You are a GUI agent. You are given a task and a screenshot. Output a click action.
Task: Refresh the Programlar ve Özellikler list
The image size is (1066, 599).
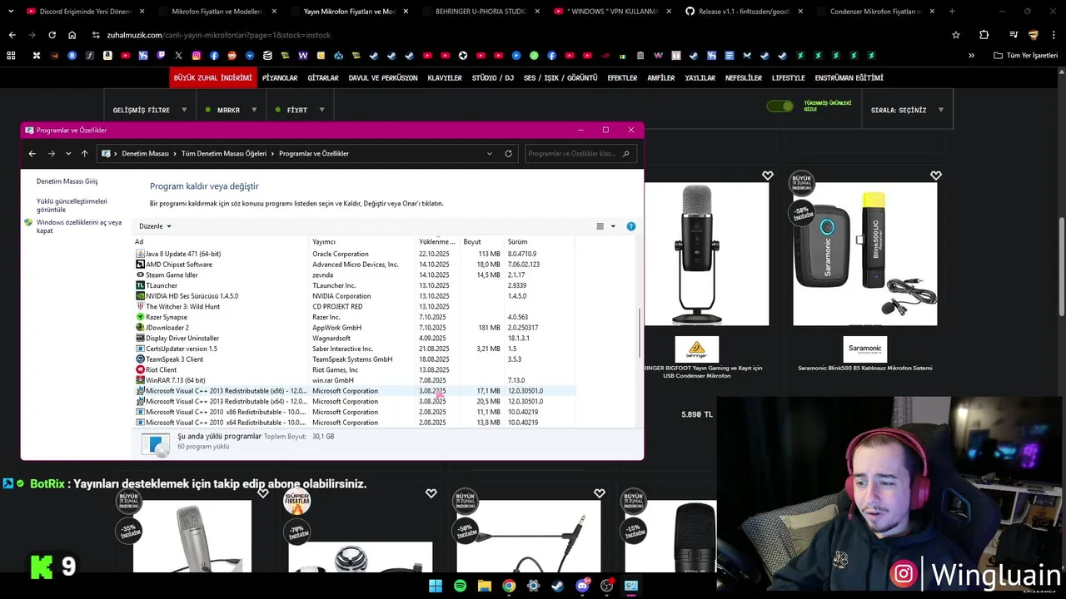click(x=508, y=153)
